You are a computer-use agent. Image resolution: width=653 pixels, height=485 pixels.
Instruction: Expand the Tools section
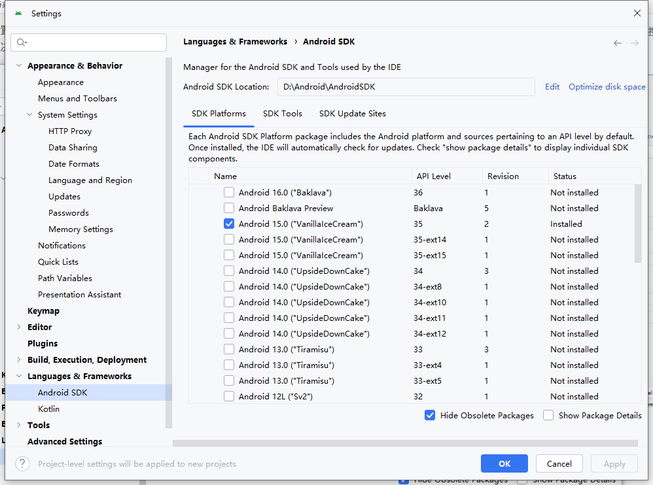(x=19, y=425)
